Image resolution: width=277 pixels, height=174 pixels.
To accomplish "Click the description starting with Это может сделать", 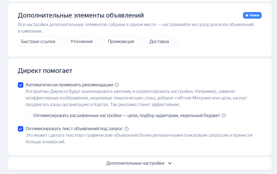I will click(x=139, y=139).
